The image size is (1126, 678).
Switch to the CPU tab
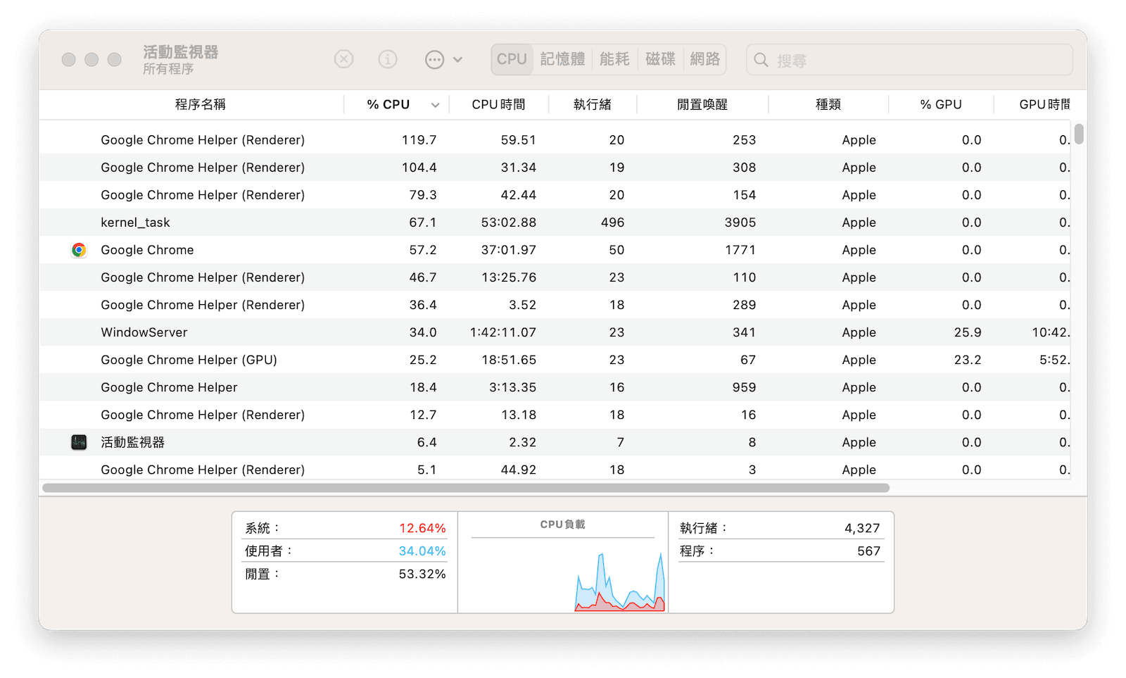point(512,59)
